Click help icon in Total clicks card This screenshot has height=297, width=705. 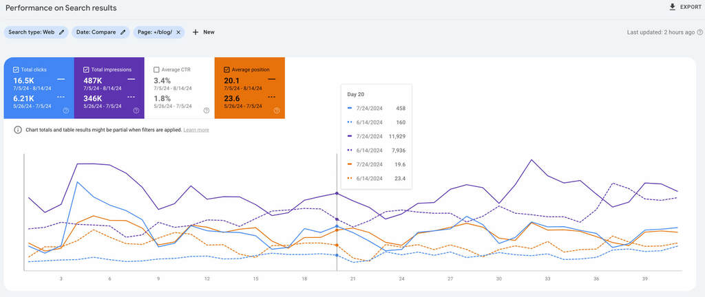click(x=65, y=110)
